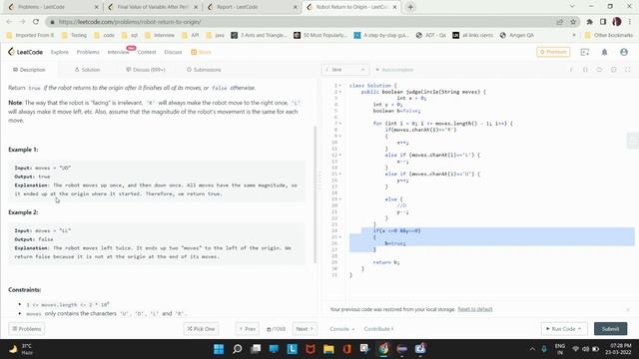Fold the class Solution block at line 1
Screen dimensions: 639x359
[340, 86]
